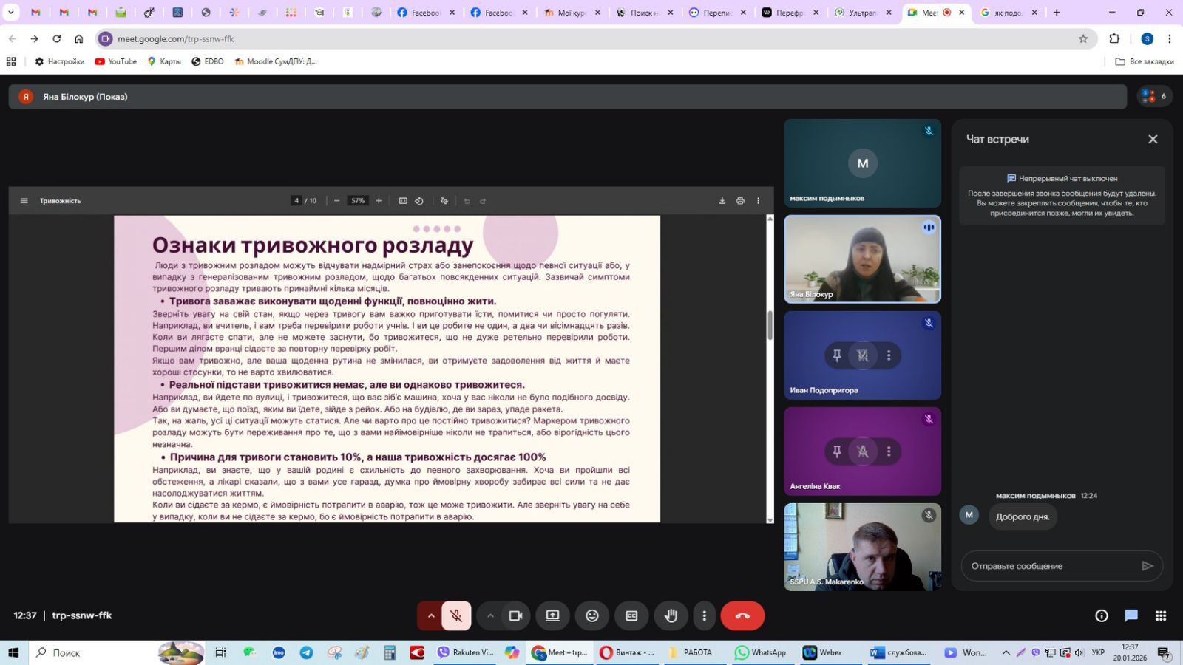Viewport: 1183px width, 665px height.
Task: Expand video settings arrow next to camera
Action: pyautogui.click(x=490, y=615)
